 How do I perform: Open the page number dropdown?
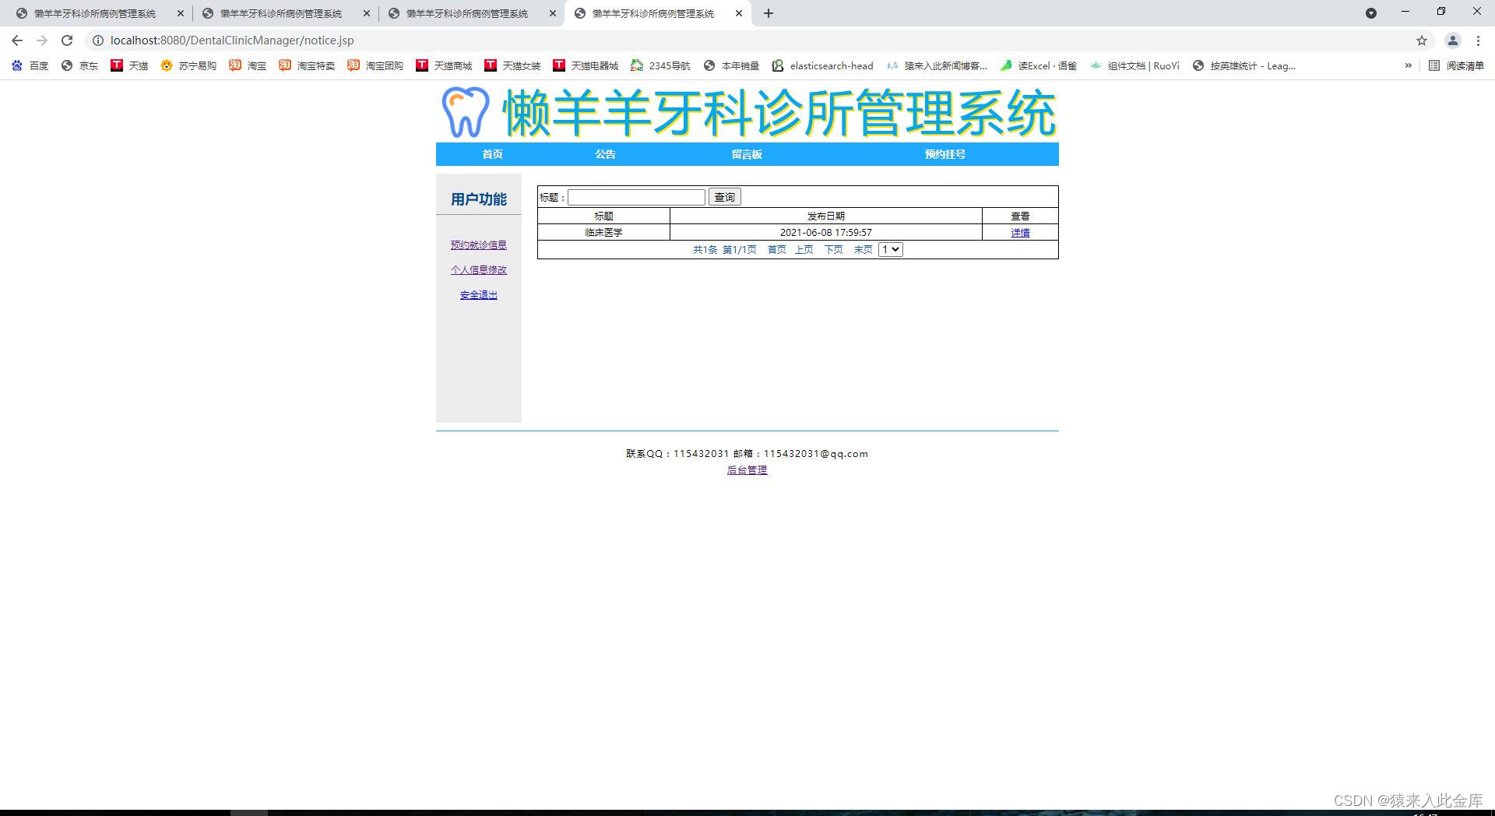(x=890, y=250)
